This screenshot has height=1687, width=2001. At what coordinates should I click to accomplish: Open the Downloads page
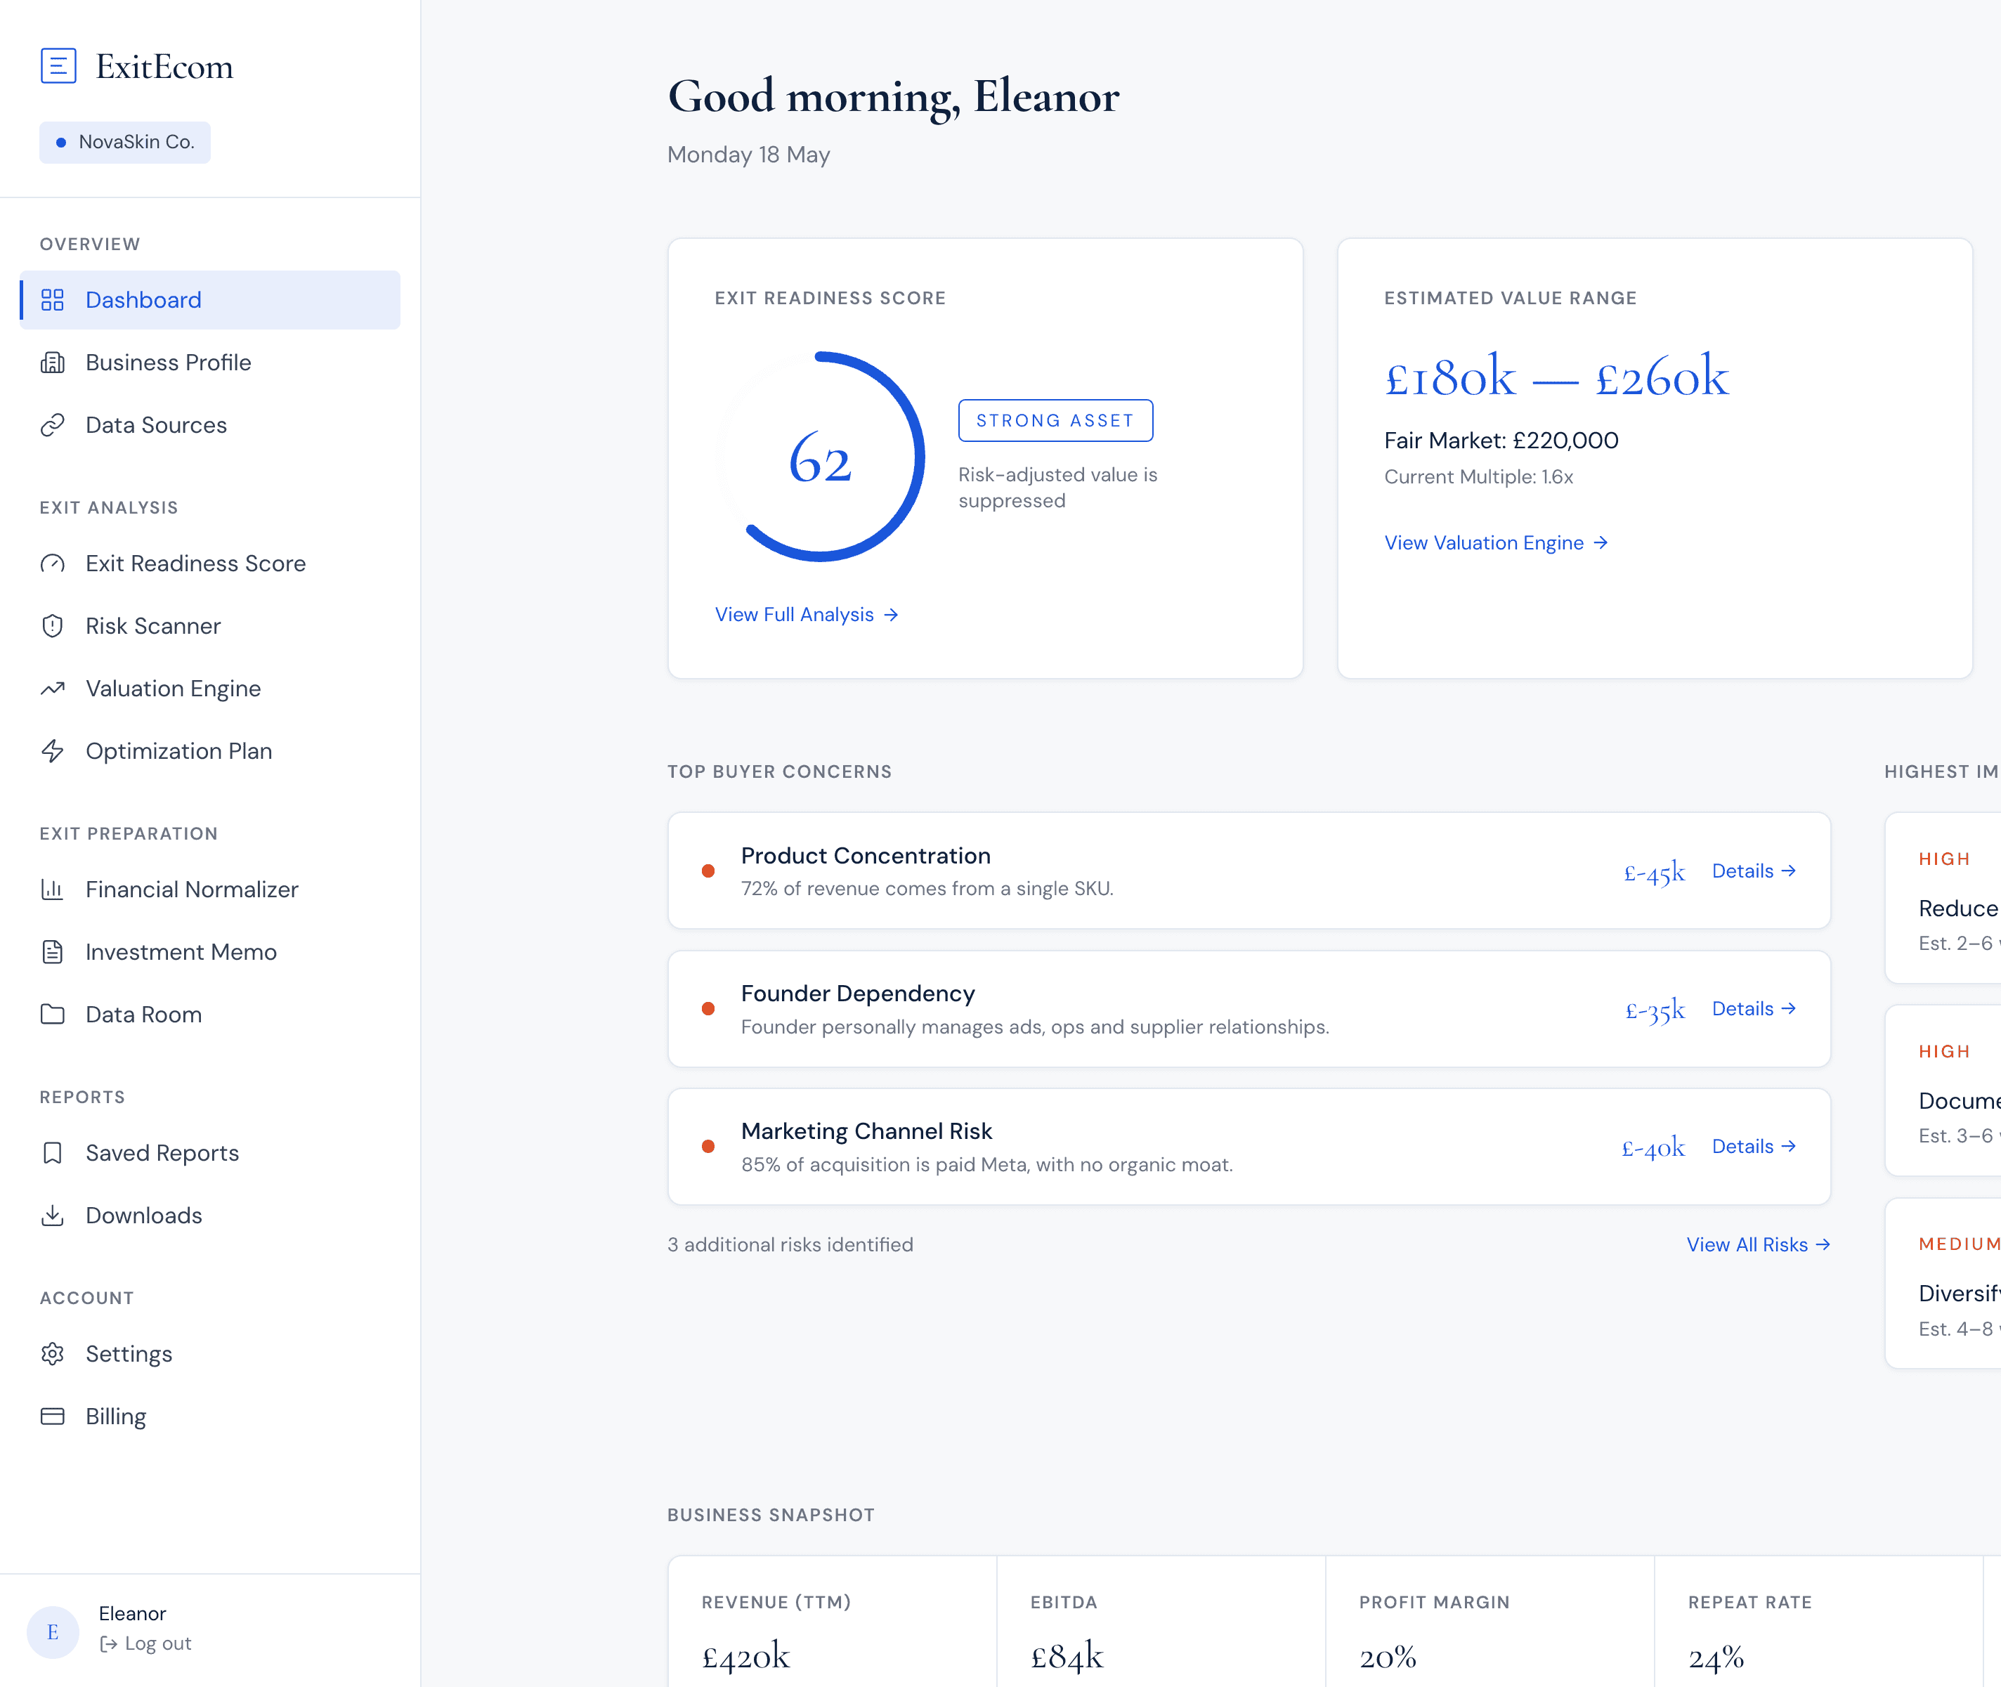tap(210, 1216)
